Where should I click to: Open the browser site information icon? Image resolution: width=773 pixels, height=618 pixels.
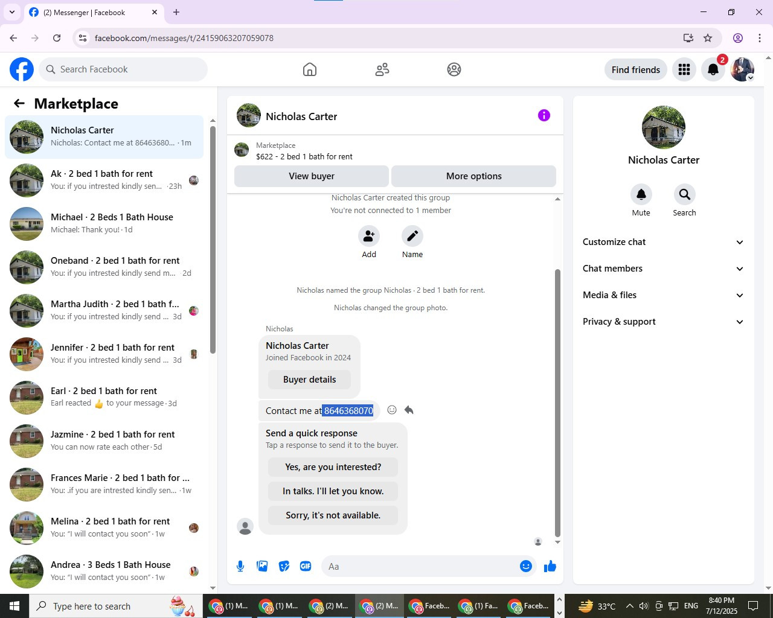tap(83, 38)
